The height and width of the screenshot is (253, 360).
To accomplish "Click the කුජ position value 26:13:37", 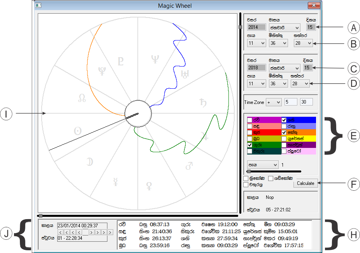I will (162, 238).
